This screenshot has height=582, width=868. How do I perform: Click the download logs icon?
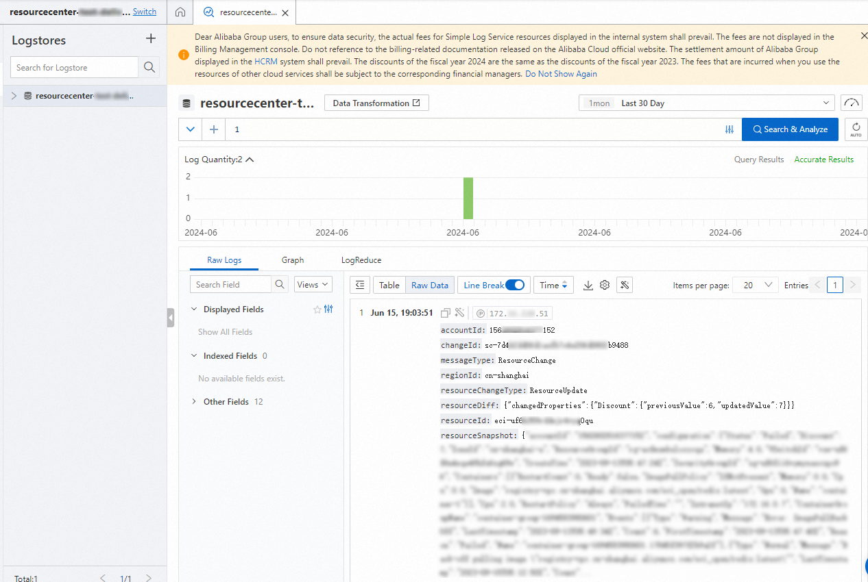coord(588,285)
